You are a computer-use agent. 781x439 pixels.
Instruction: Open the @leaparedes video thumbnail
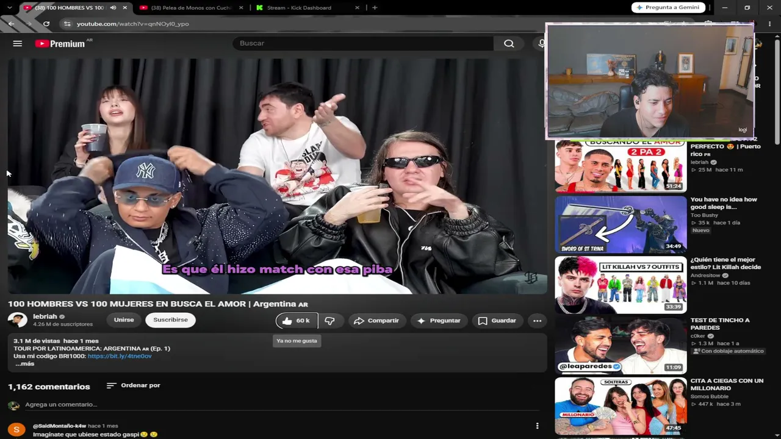pyautogui.click(x=621, y=345)
